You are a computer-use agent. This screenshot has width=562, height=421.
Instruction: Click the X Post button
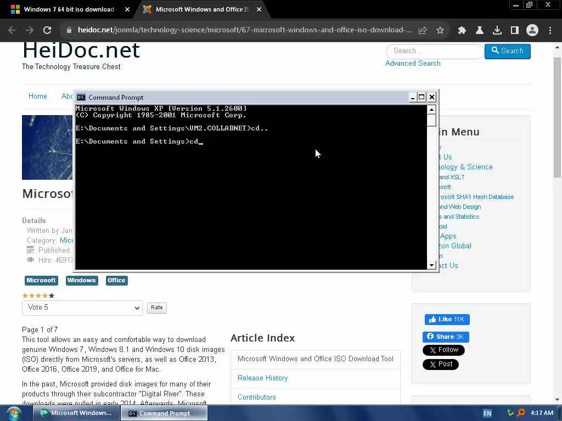pyautogui.click(x=441, y=365)
